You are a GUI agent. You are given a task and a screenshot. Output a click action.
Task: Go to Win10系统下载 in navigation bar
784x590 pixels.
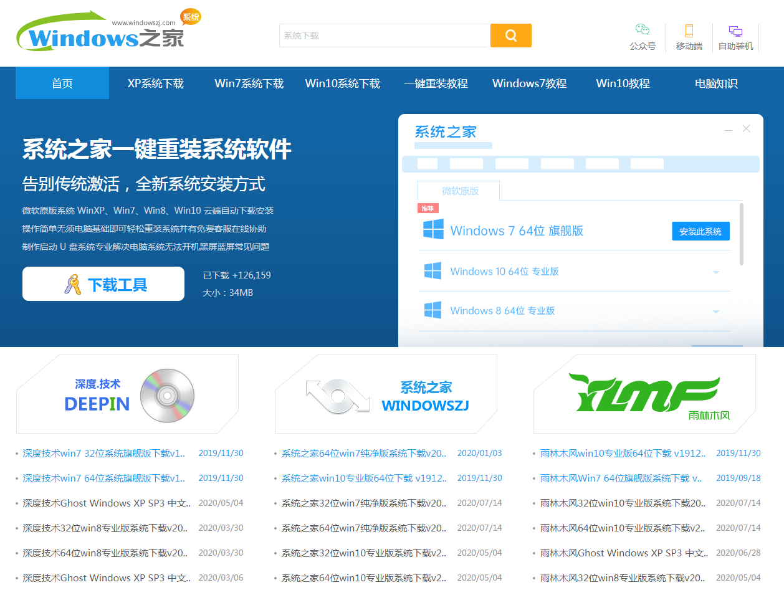(342, 83)
